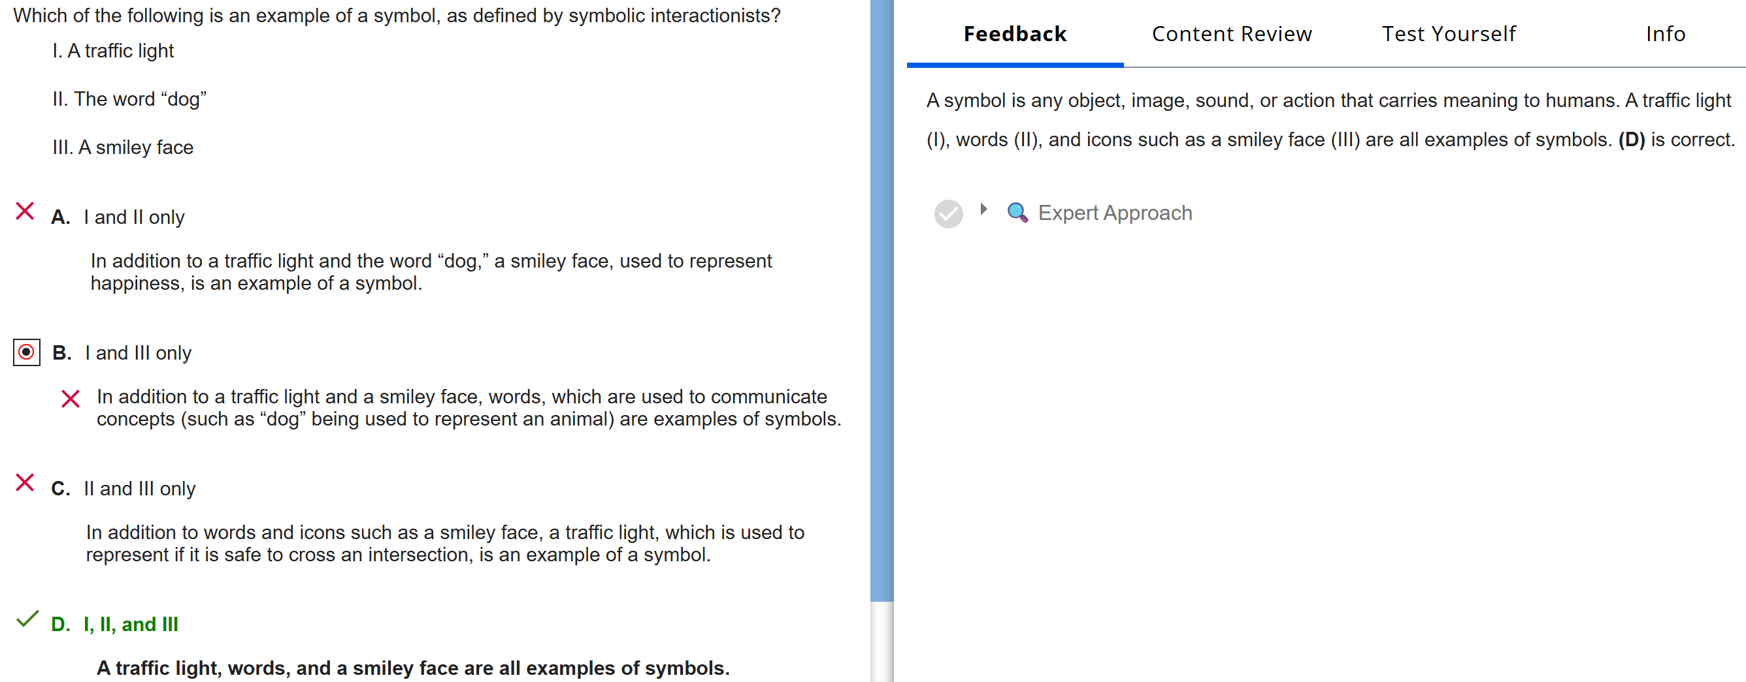
Task: Select the radio button for answer B
Action: (x=26, y=352)
